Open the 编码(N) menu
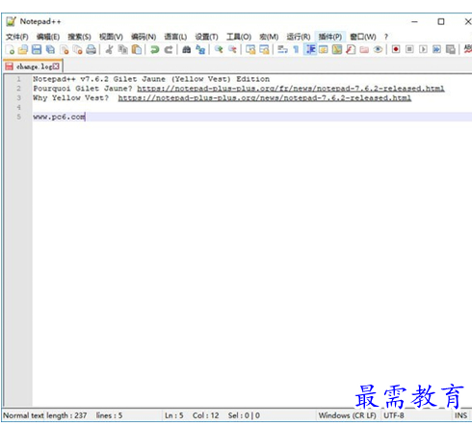 pyautogui.click(x=144, y=37)
